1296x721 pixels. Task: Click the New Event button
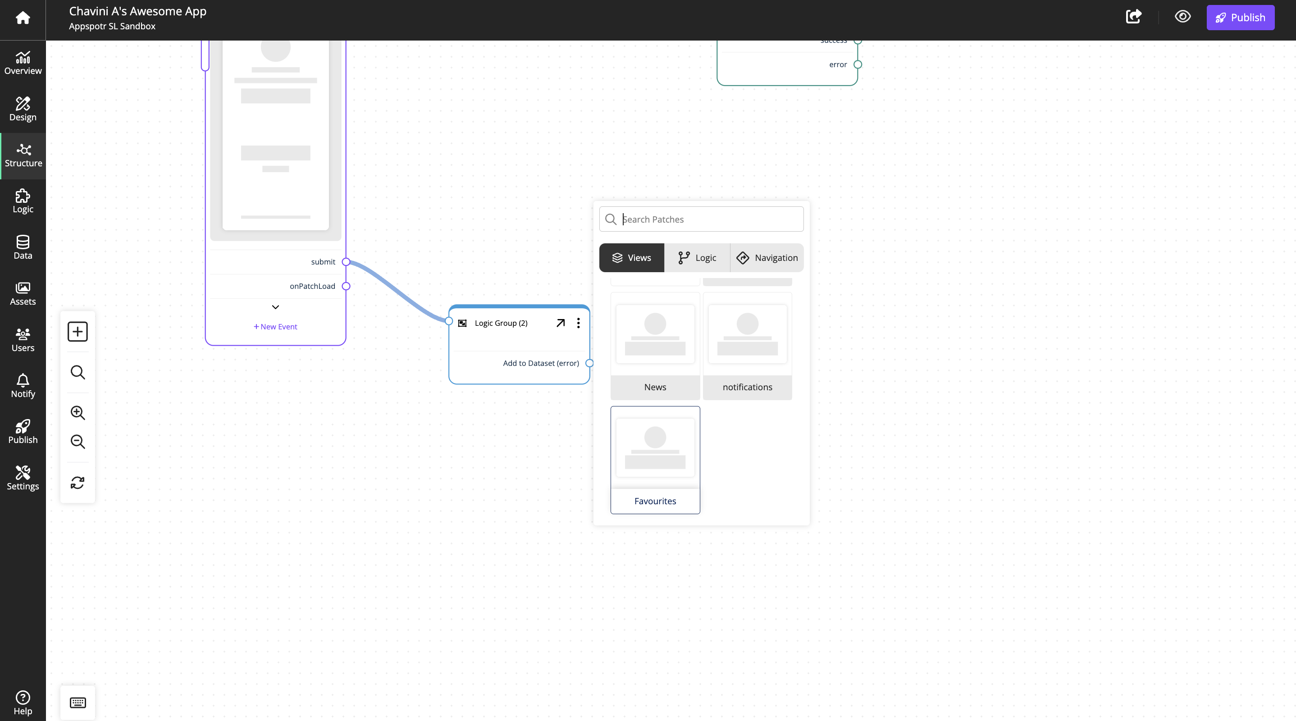click(275, 326)
